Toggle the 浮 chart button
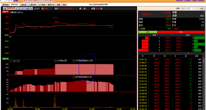 19,9
